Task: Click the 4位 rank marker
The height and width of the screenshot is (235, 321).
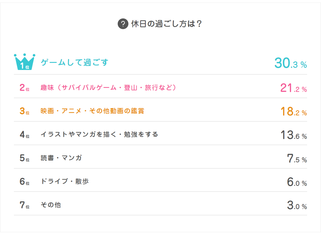Action: 24,135
